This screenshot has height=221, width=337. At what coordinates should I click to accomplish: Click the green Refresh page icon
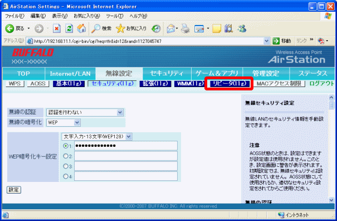click(x=69, y=28)
